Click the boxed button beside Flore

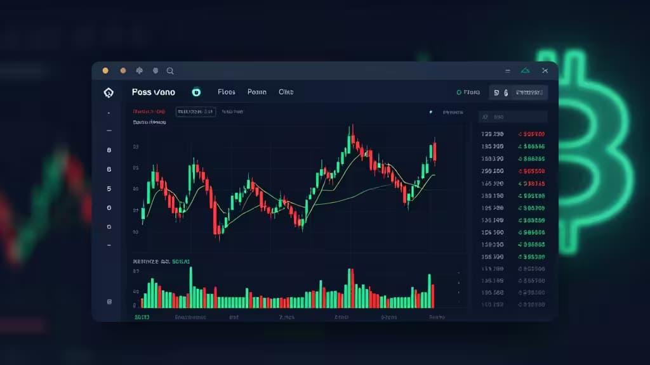click(519, 93)
